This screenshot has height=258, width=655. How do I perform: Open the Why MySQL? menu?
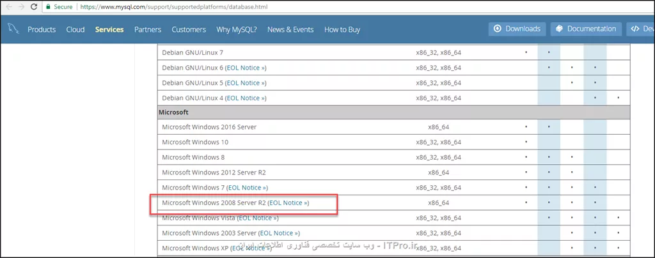click(237, 29)
